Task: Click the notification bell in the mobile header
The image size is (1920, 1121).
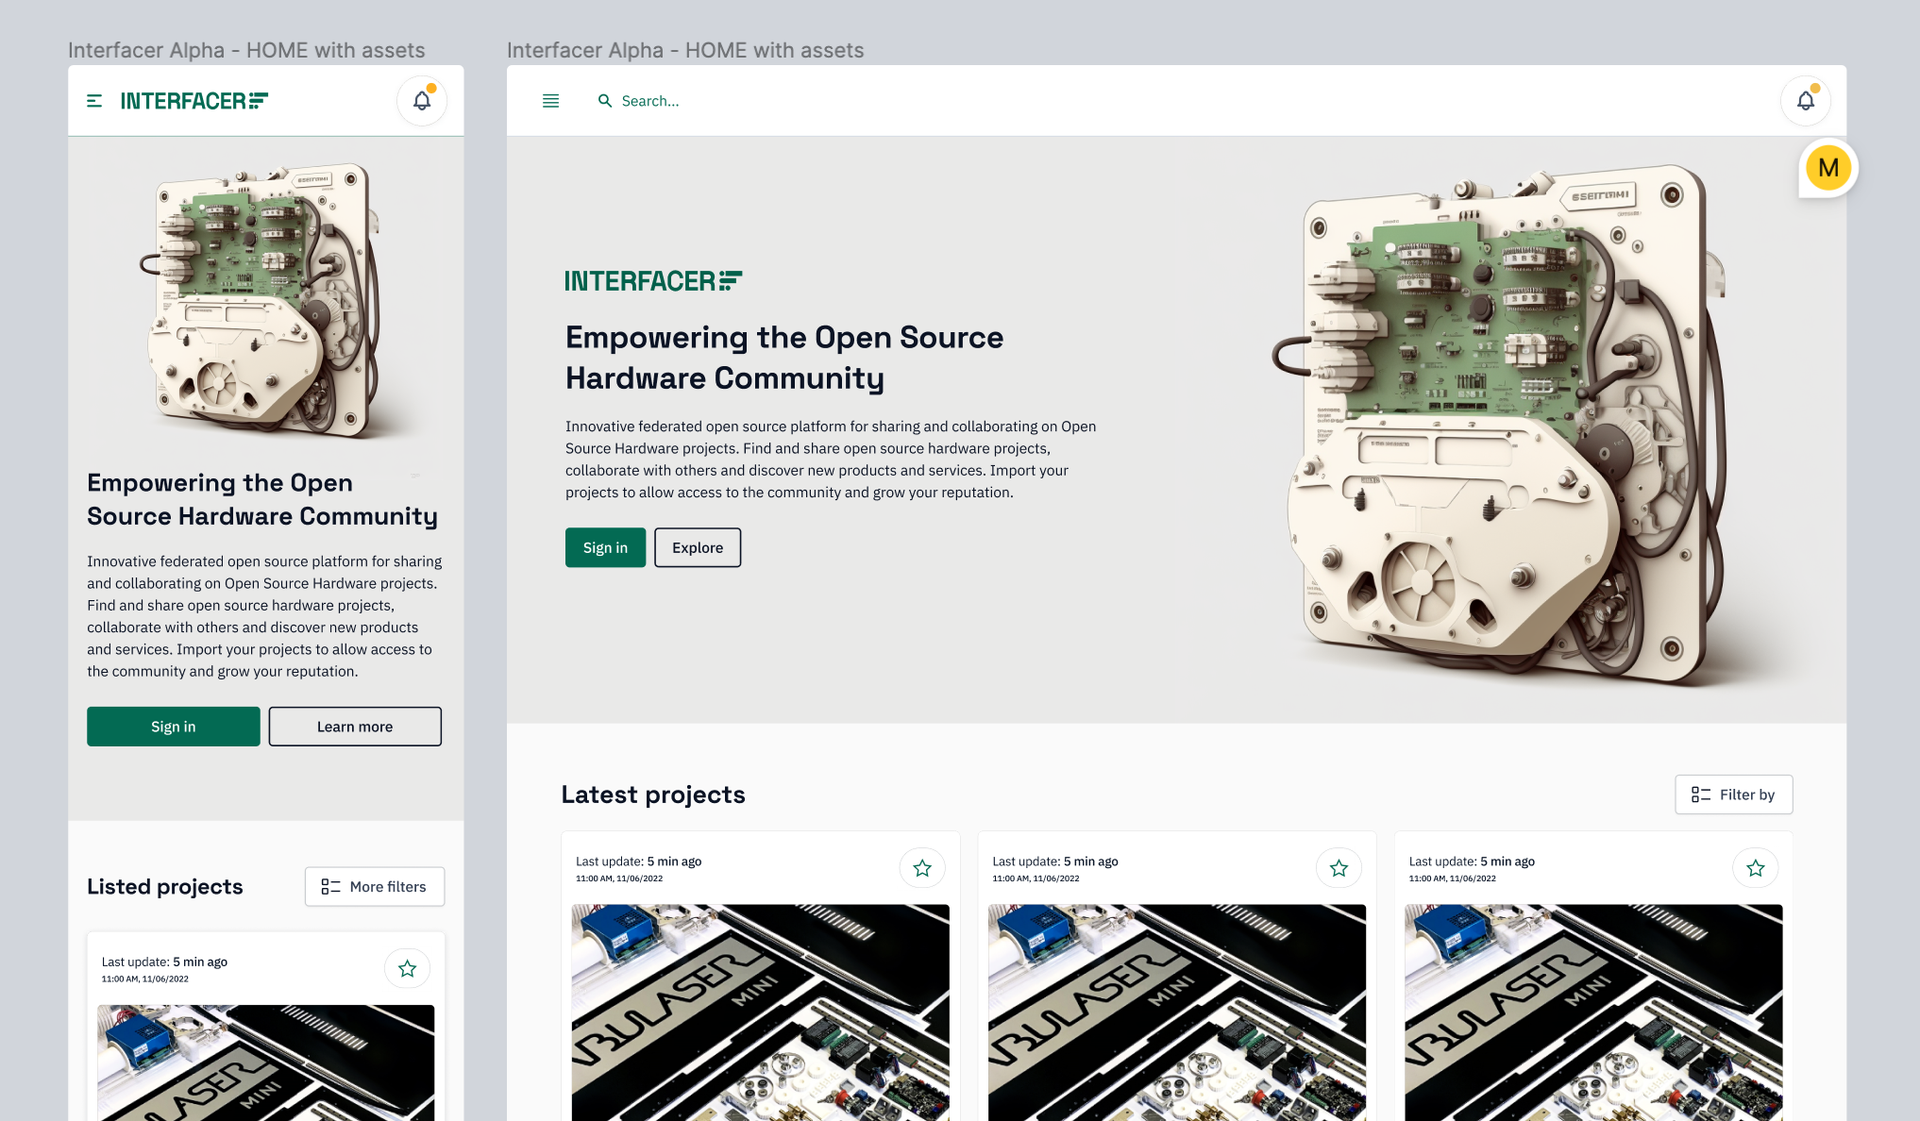Action: coord(422,100)
